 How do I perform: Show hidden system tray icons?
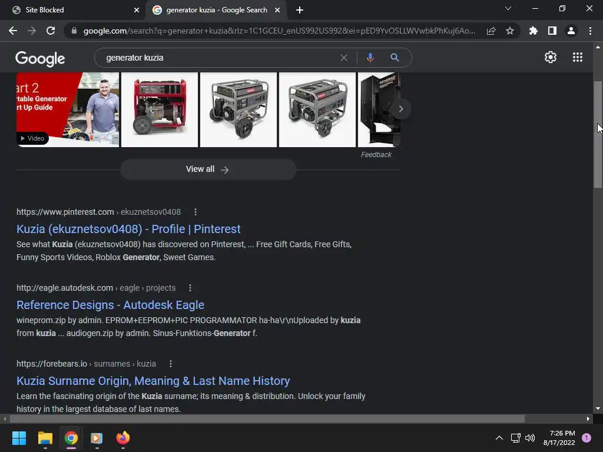pyautogui.click(x=499, y=438)
